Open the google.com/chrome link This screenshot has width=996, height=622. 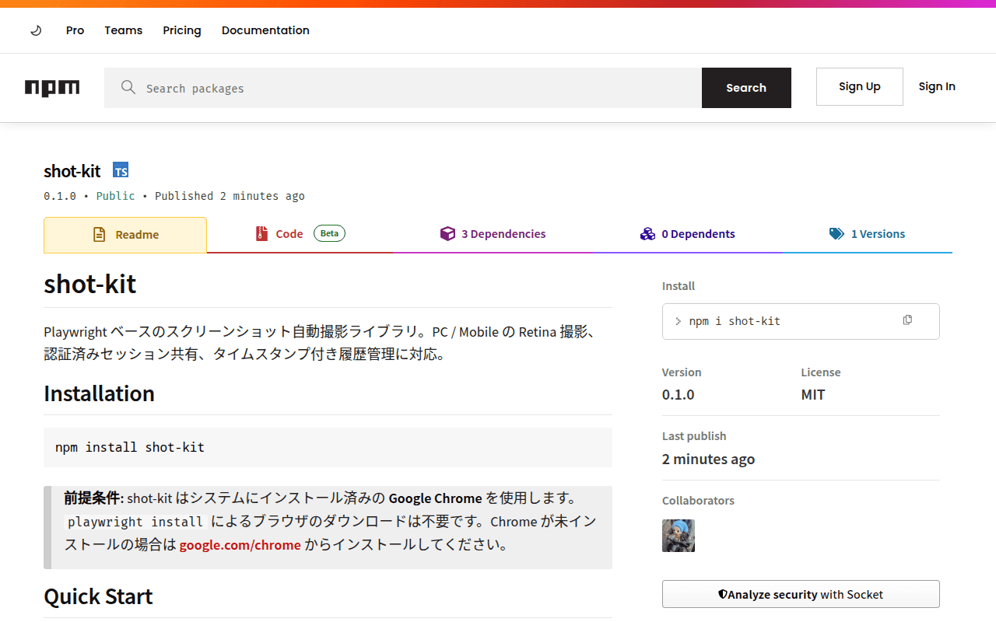pyautogui.click(x=240, y=544)
